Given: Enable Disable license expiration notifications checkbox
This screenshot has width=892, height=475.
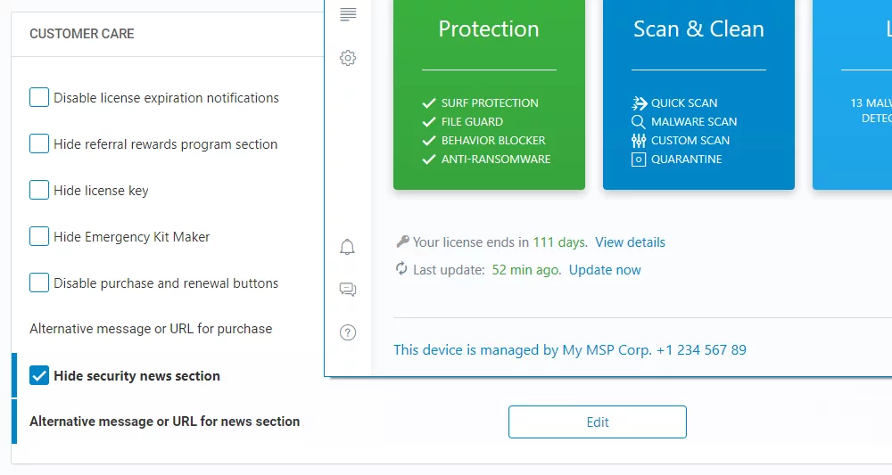Looking at the screenshot, I should coord(39,97).
